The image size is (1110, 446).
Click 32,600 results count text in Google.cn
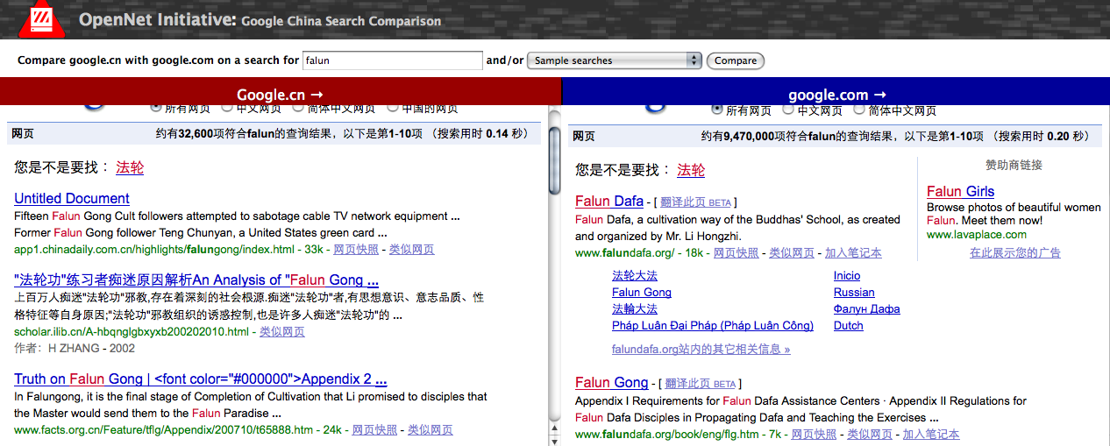click(x=196, y=135)
